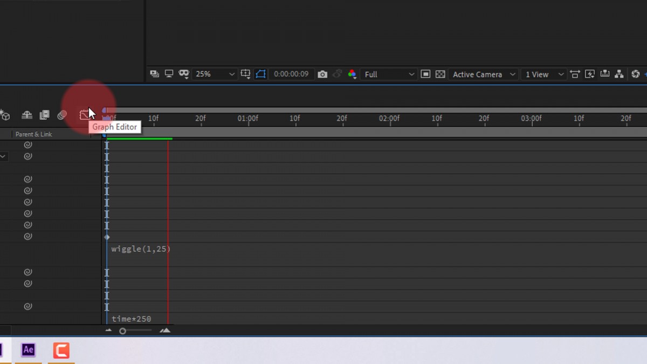Open the Active Camera view dropdown
The height and width of the screenshot is (364, 647).
click(484, 74)
